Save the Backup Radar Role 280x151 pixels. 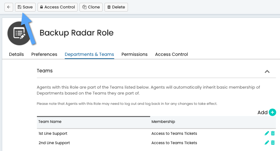pos(25,7)
